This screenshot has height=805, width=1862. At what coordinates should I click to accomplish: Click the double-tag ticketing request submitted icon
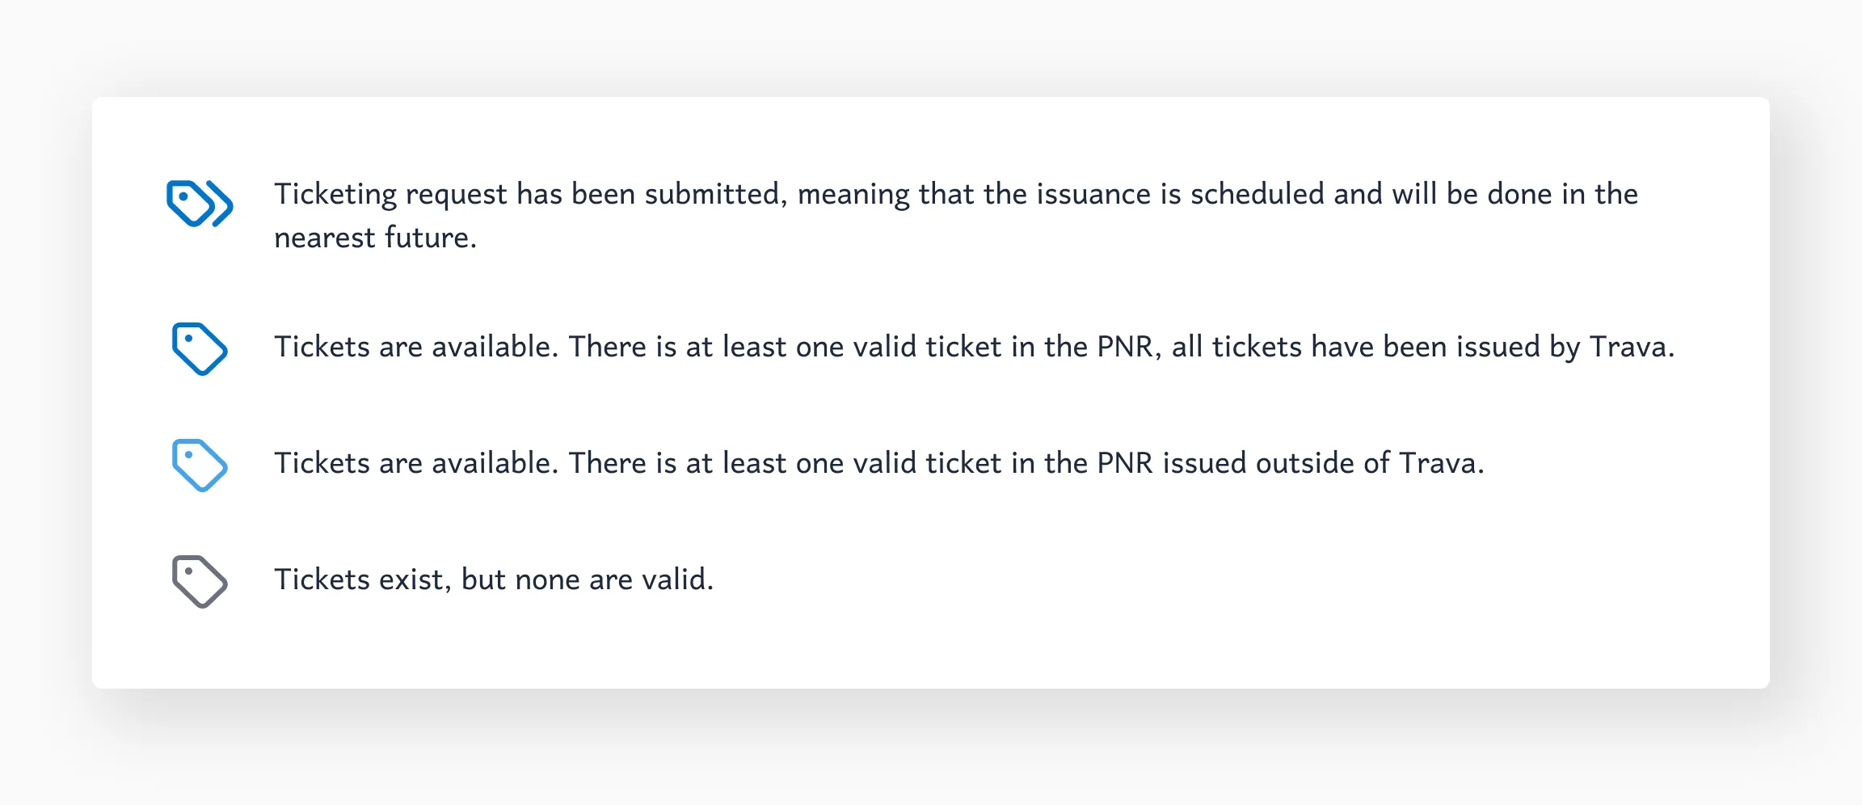point(200,203)
